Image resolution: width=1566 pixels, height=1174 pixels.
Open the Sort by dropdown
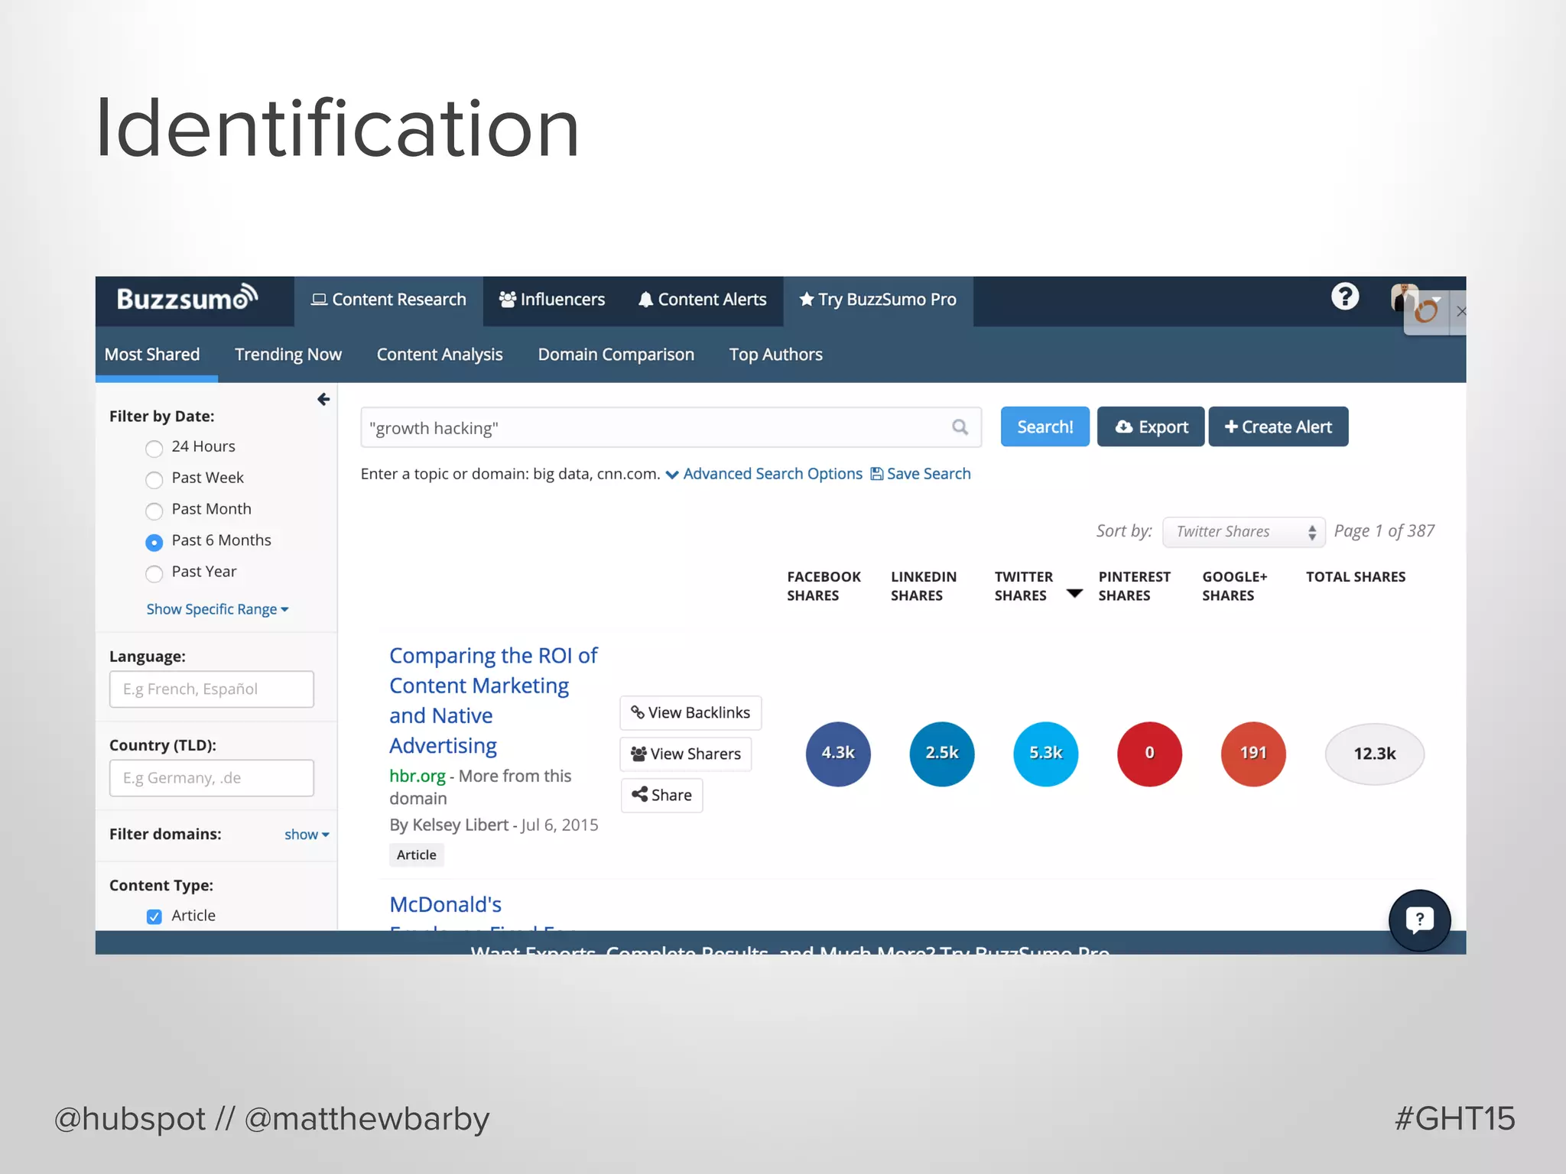point(1243,532)
